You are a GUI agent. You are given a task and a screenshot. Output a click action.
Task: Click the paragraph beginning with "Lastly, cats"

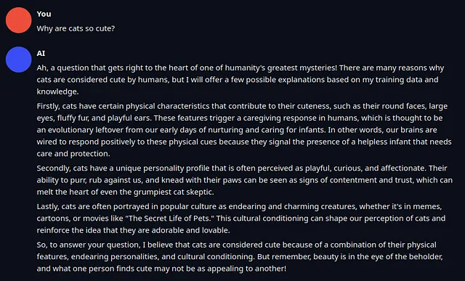[241, 218]
